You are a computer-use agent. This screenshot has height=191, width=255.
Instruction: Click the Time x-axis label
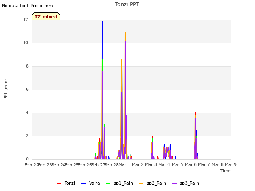[226, 171]
